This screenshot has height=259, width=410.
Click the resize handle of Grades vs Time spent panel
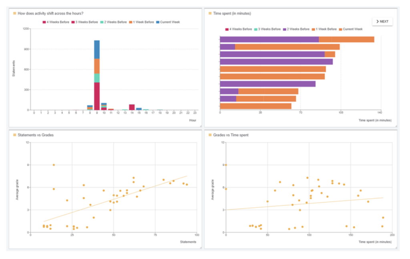click(x=395, y=247)
